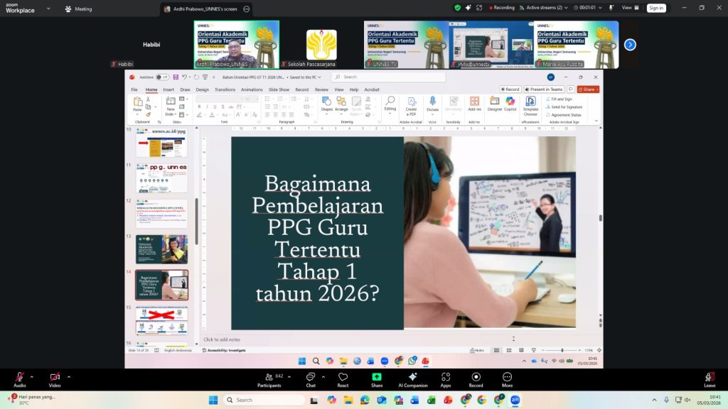Expand audio options arrow beside Audio
Image resolution: width=728 pixels, height=409 pixels.
point(31,376)
